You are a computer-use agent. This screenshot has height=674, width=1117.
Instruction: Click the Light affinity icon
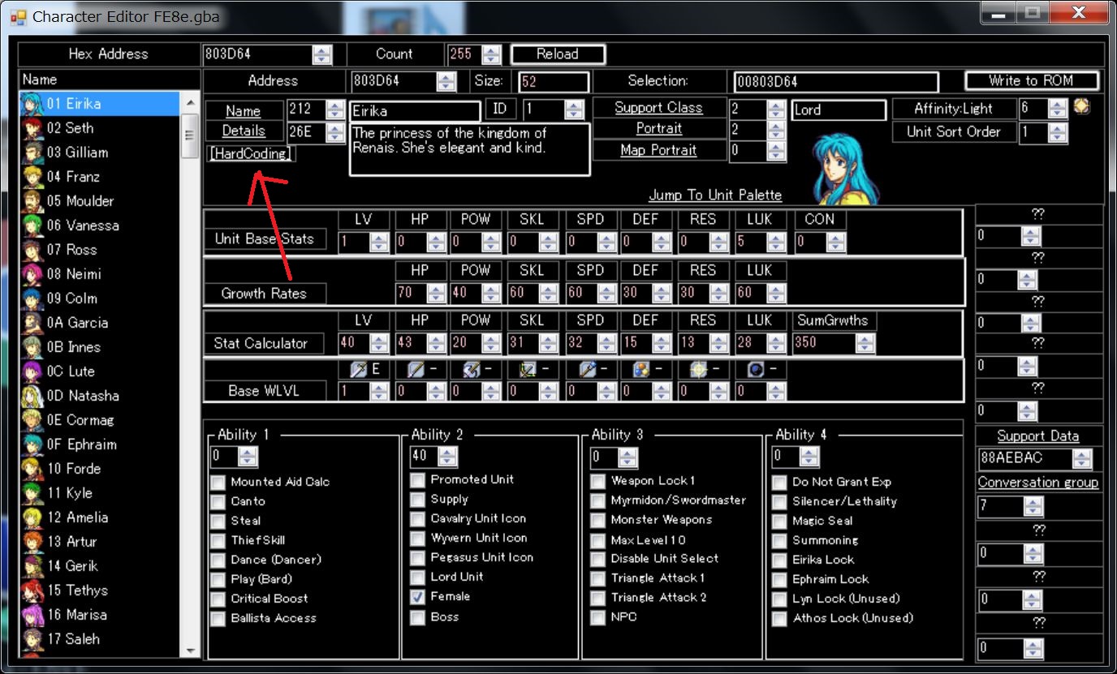[1080, 106]
